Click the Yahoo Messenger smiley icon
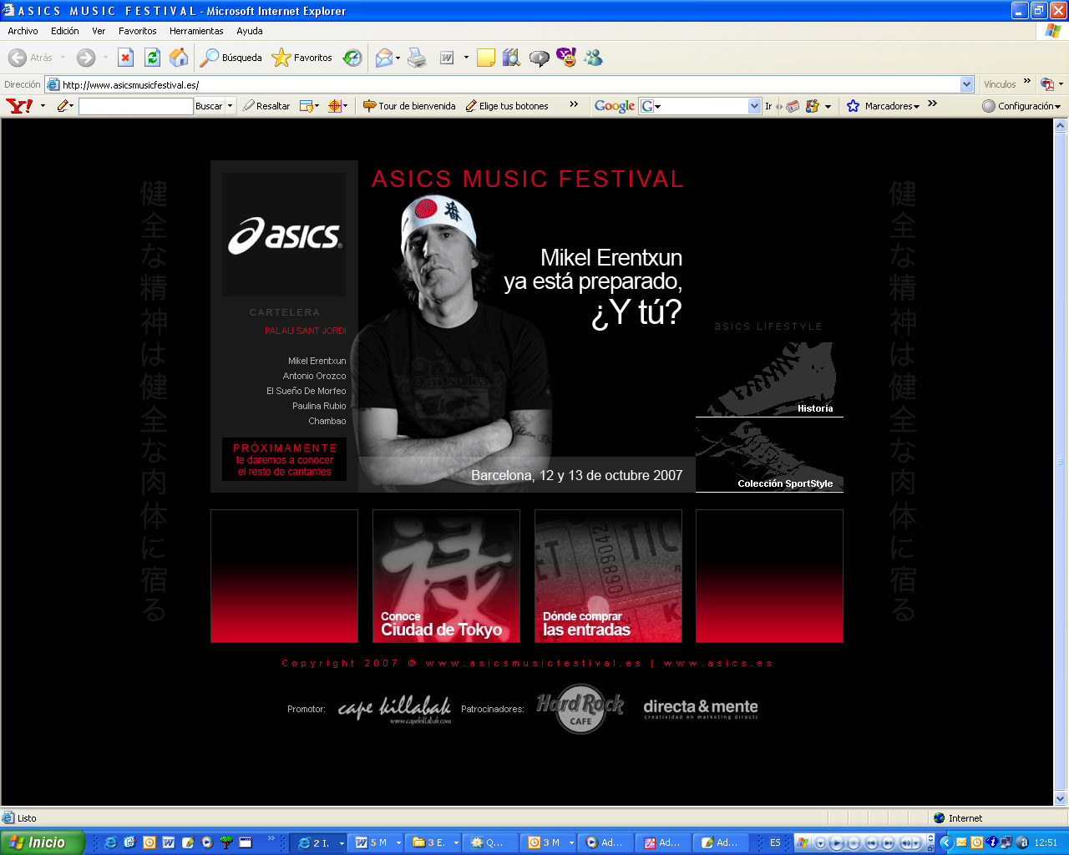This screenshot has width=1069, height=855. (566, 58)
